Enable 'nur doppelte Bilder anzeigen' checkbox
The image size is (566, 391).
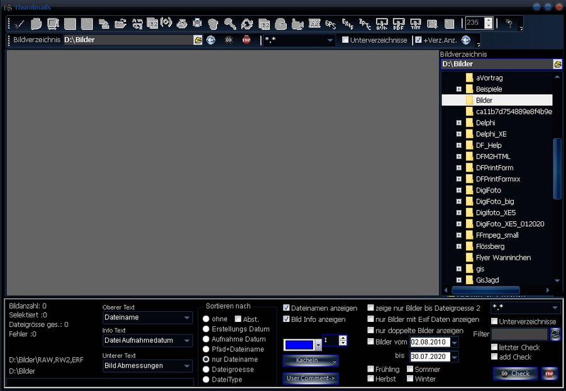[x=370, y=331]
